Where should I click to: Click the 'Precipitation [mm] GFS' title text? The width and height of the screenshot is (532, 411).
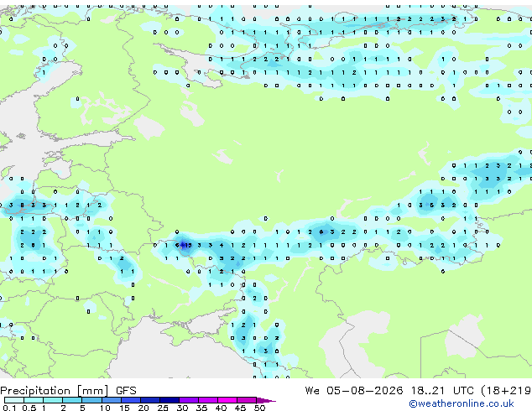coord(68,391)
